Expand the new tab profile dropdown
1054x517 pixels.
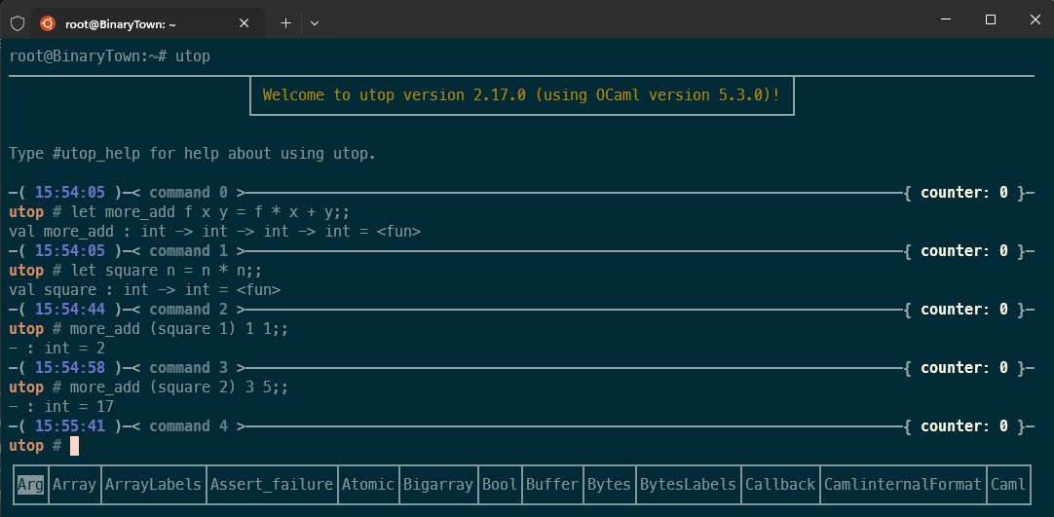tap(315, 22)
